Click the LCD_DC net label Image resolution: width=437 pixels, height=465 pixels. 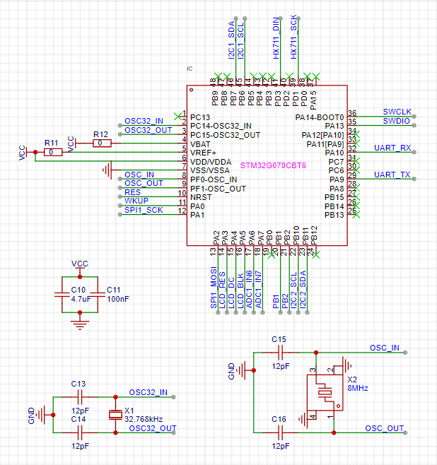(x=231, y=293)
